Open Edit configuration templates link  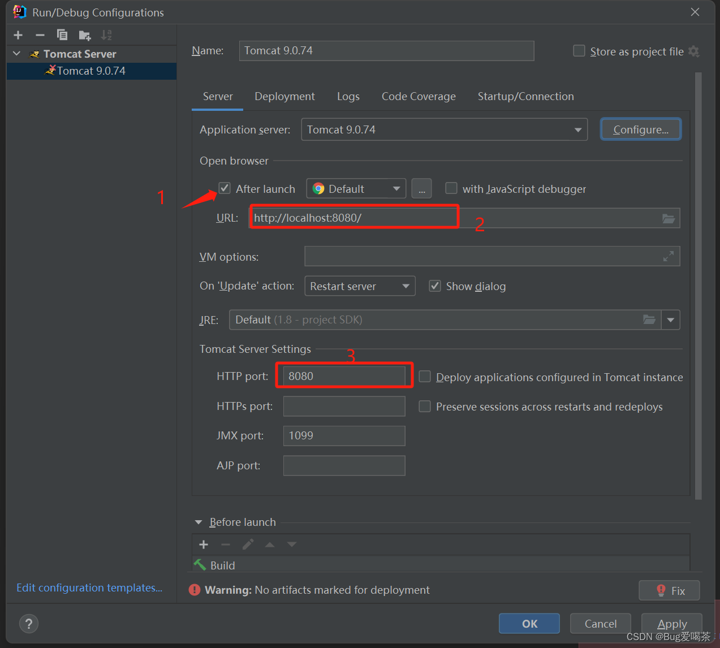tap(89, 588)
